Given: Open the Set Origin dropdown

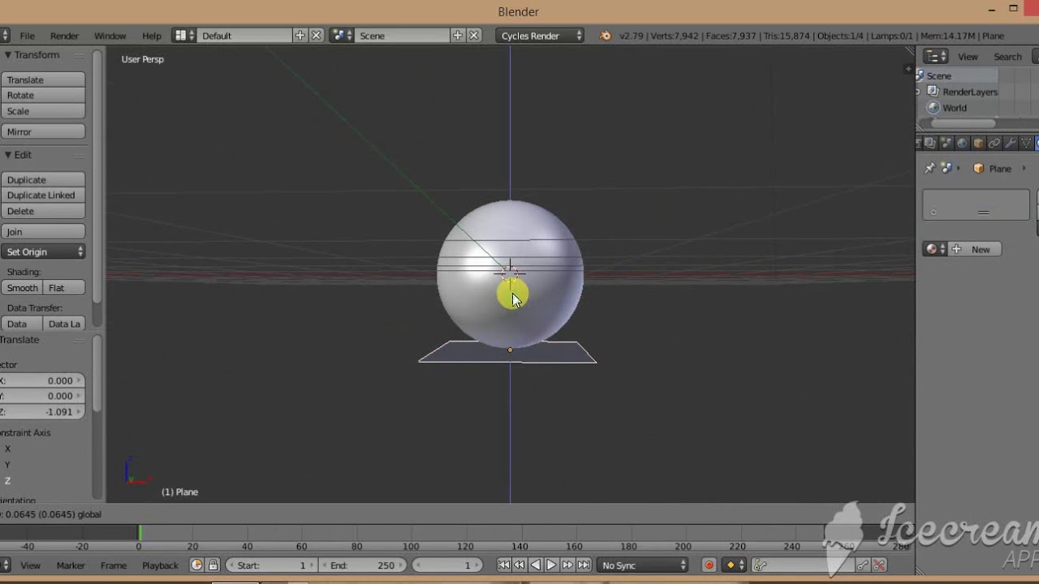Looking at the screenshot, I should (x=43, y=251).
